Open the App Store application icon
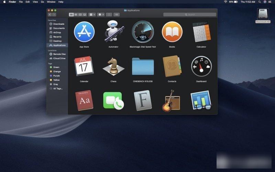The height and width of the screenshot is (172, 275). click(84, 32)
